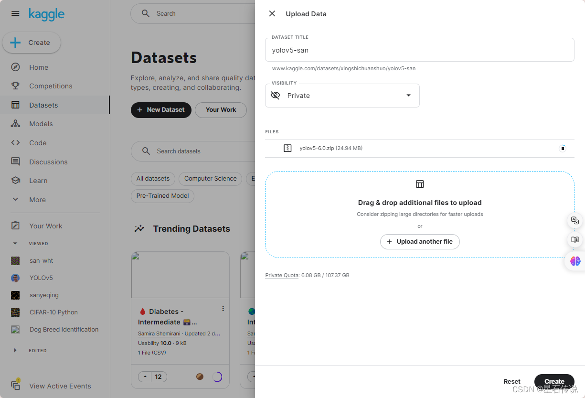
Task: Open Home from the sidebar
Action: click(39, 67)
